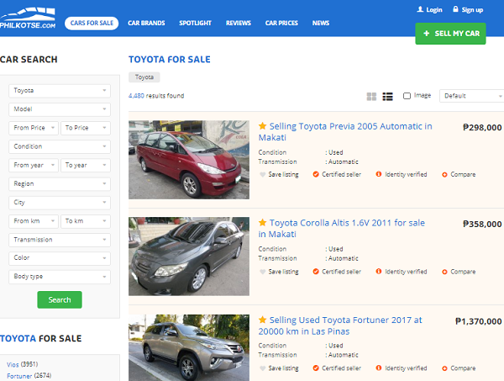
Task: Click the Login user icon
Action: [x=420, y=9]
